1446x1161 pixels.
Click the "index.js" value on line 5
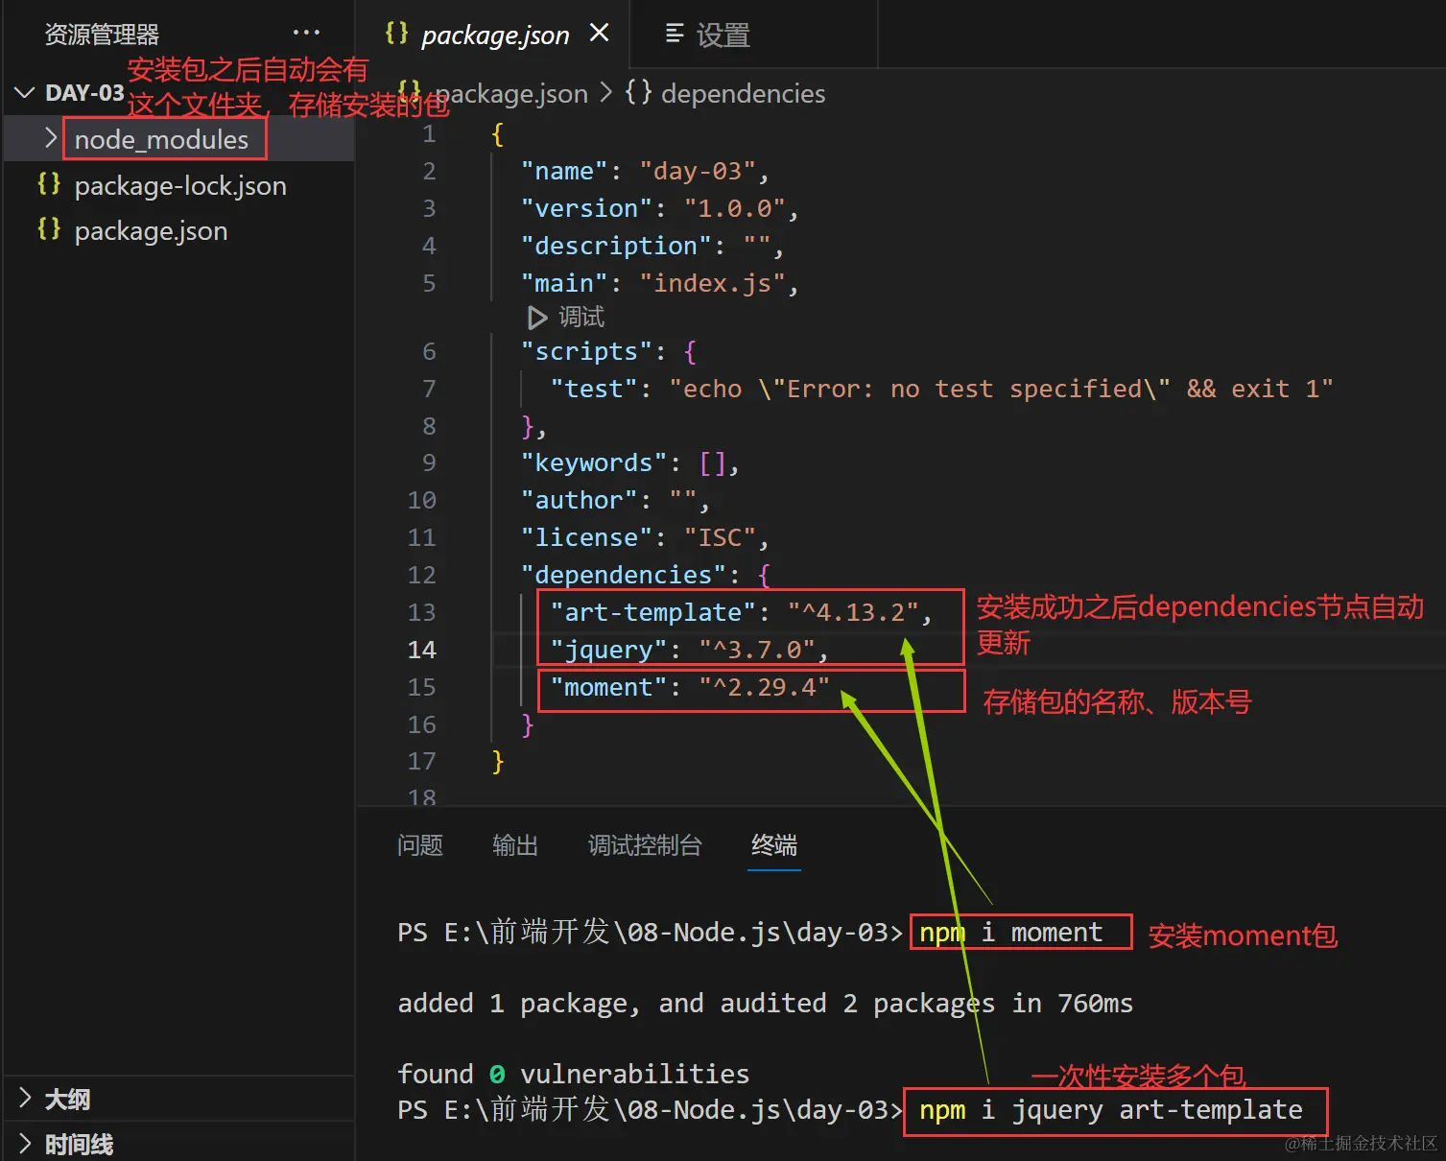[x=713, y=283]
